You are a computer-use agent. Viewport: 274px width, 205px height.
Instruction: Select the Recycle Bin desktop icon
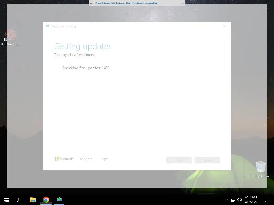coord(261,169)
